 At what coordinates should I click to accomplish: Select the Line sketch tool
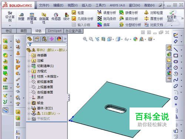tap(176, 50)
